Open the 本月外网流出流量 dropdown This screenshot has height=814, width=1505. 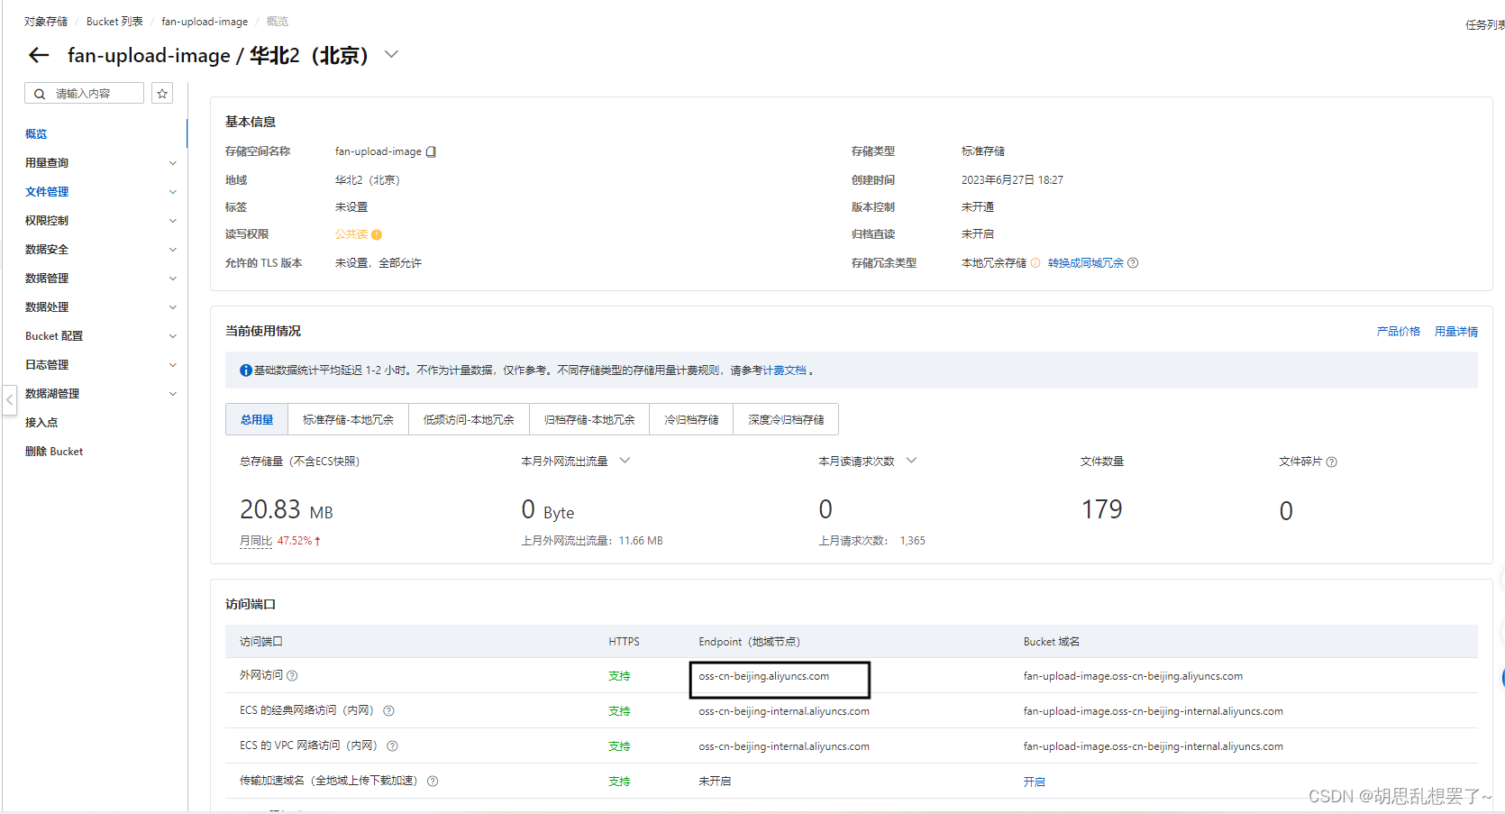625,461
